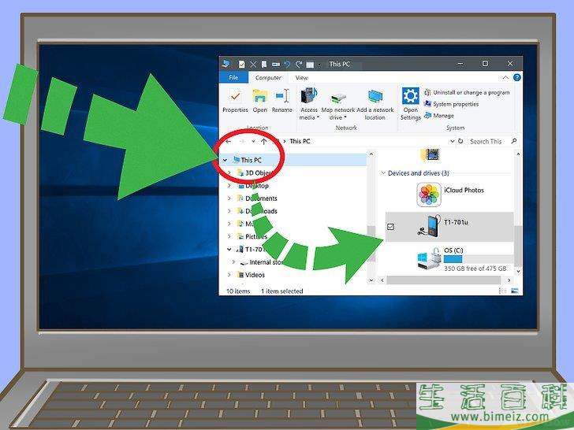Uncheck the T1-701u device checkbox
Screen dimensions: 574x430
click(x=391, y=228)
